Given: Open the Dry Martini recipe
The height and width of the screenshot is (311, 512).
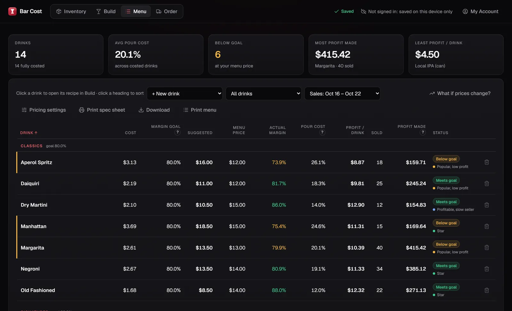Looking at the screenshot, I should tap(34, 205).
